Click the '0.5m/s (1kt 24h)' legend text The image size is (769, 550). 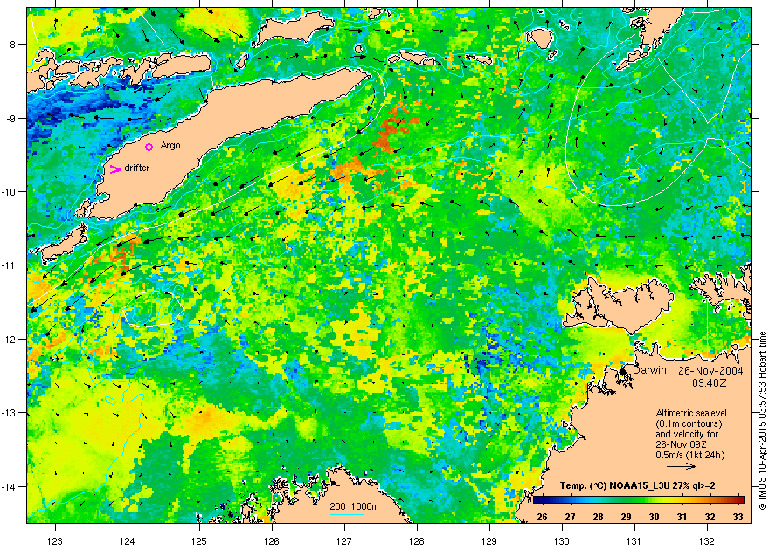click(x=690, y=455)
